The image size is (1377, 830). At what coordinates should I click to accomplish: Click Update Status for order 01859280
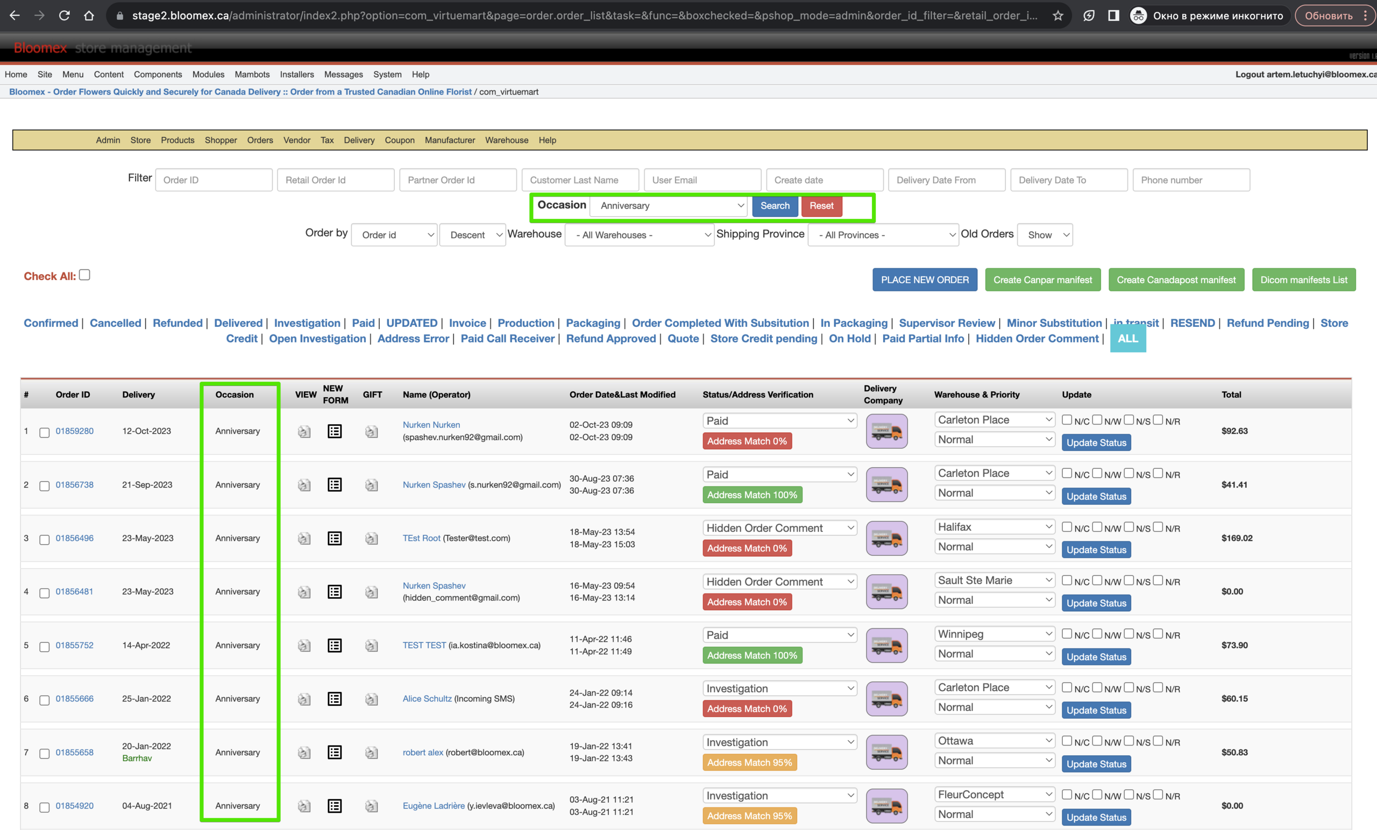1096,442
